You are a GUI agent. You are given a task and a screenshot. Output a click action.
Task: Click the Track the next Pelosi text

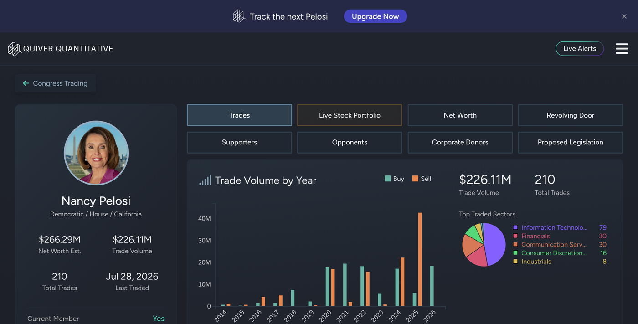coord(289,16)
